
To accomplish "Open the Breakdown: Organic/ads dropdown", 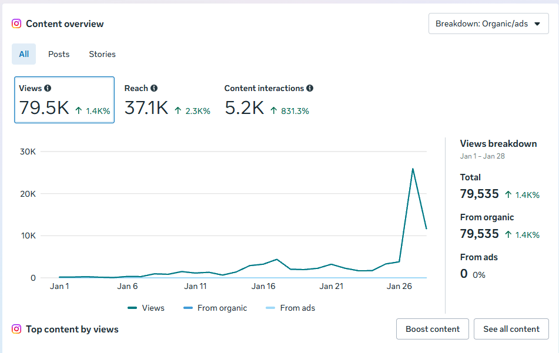I will (x=488, y=23).
